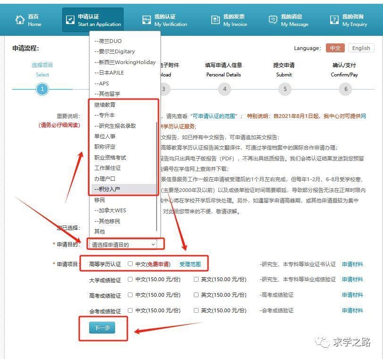Pick 办理户口 from the open list
Viewport: 383px width, 359px height.
[105, 179]
